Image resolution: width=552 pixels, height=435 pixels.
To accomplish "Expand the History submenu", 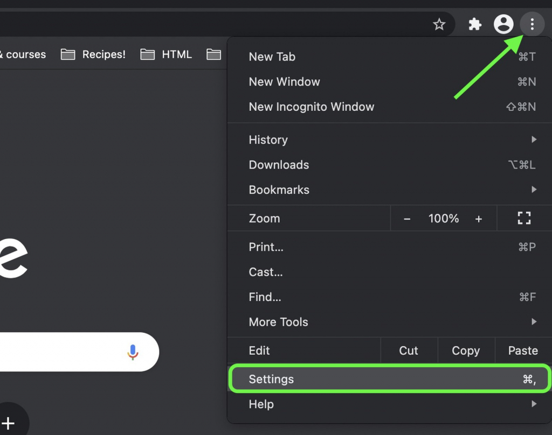I will pos(389,139).
